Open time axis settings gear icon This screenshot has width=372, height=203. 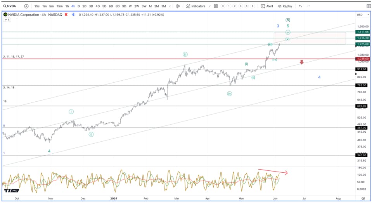[363, 198]
